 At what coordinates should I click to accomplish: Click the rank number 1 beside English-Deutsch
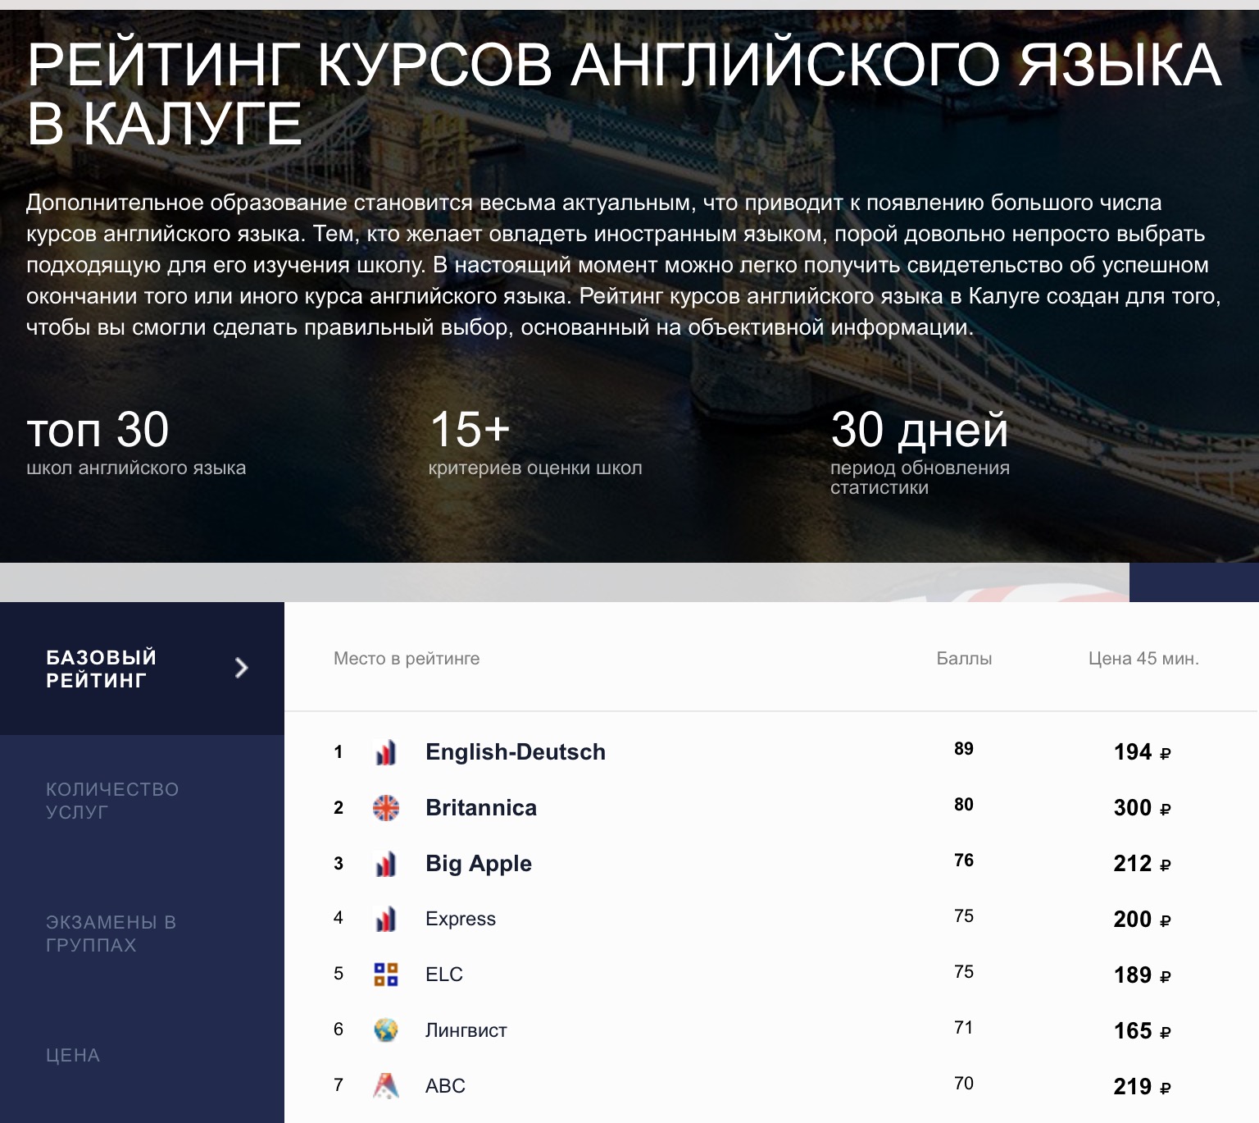click(338, 752)
